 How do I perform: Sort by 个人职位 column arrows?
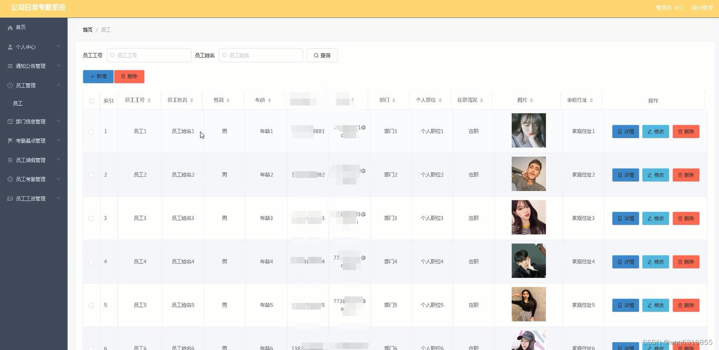coord(440,101)
